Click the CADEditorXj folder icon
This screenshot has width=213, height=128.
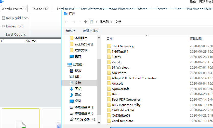coord(109,116)
